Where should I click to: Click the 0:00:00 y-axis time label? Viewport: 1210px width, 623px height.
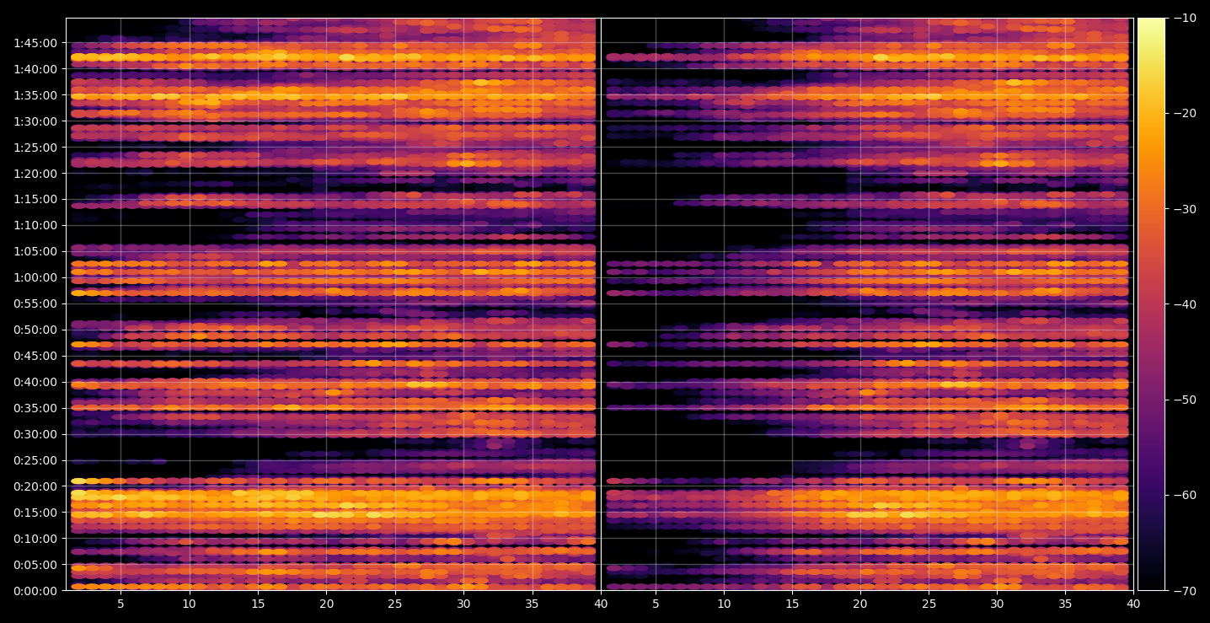35,591
